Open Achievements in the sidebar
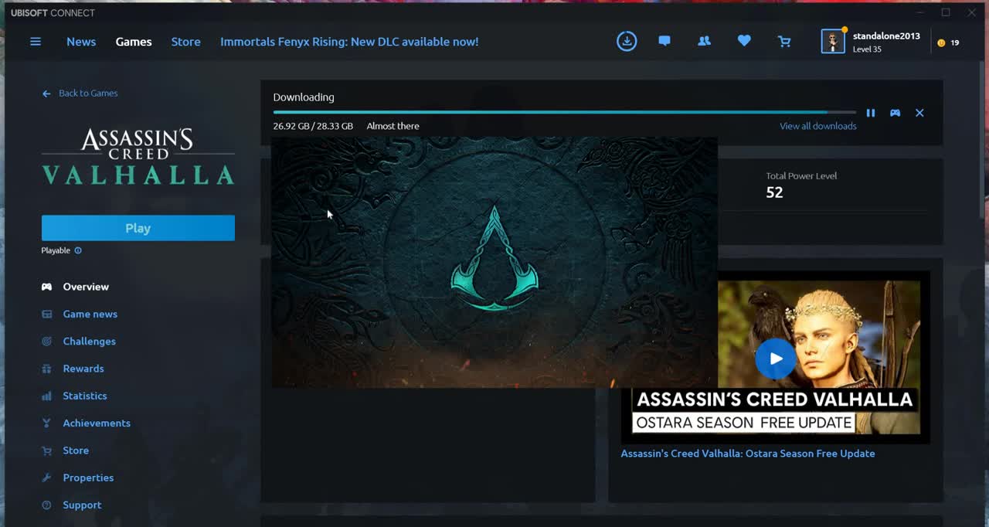This screenshot has width=989, height=527. tap(97, 423)
